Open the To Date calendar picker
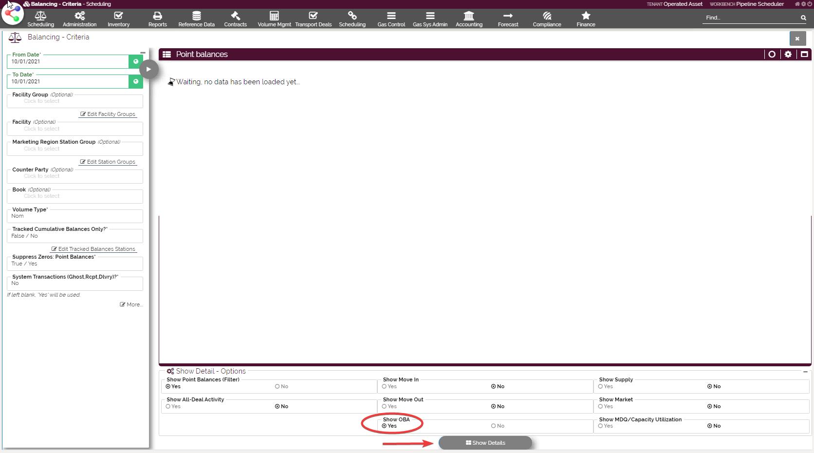Viewport: 814px width, 453px height. pyautogui.click(x=136, y=81)
